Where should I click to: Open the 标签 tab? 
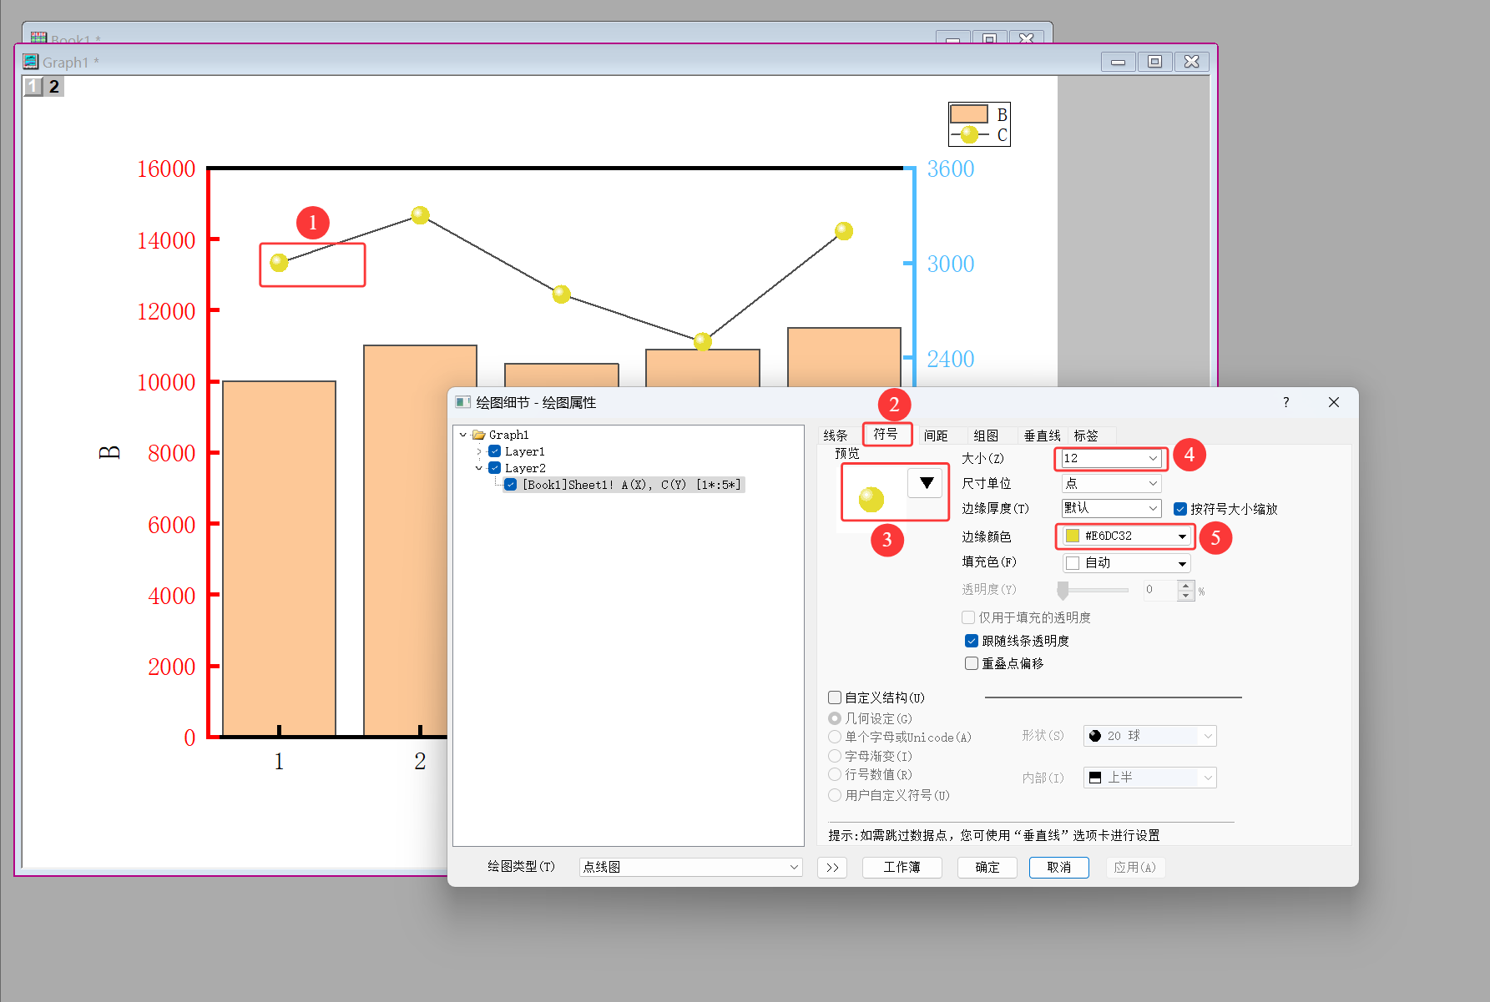(1086, 436)
